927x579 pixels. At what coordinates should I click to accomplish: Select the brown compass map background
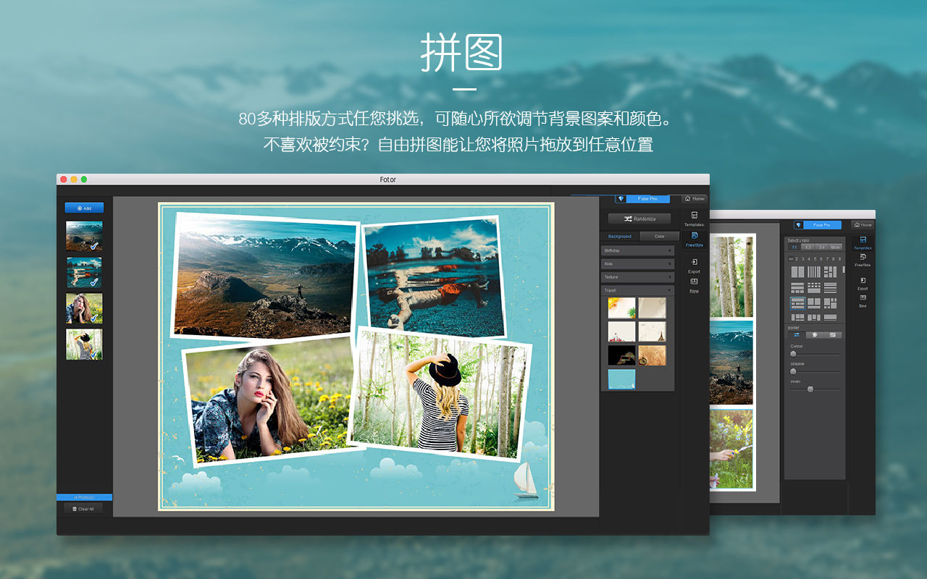pos(652,355)
